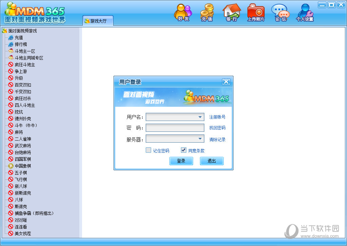This screenshot has height=246, width=347.
Task: Click the 密码 password field
Action: pyautogui.click(x=175, y=128)
